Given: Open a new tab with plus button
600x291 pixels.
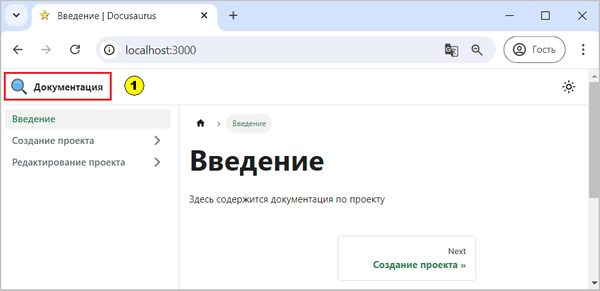Looking at the screenshot, I should pos(233,16).
